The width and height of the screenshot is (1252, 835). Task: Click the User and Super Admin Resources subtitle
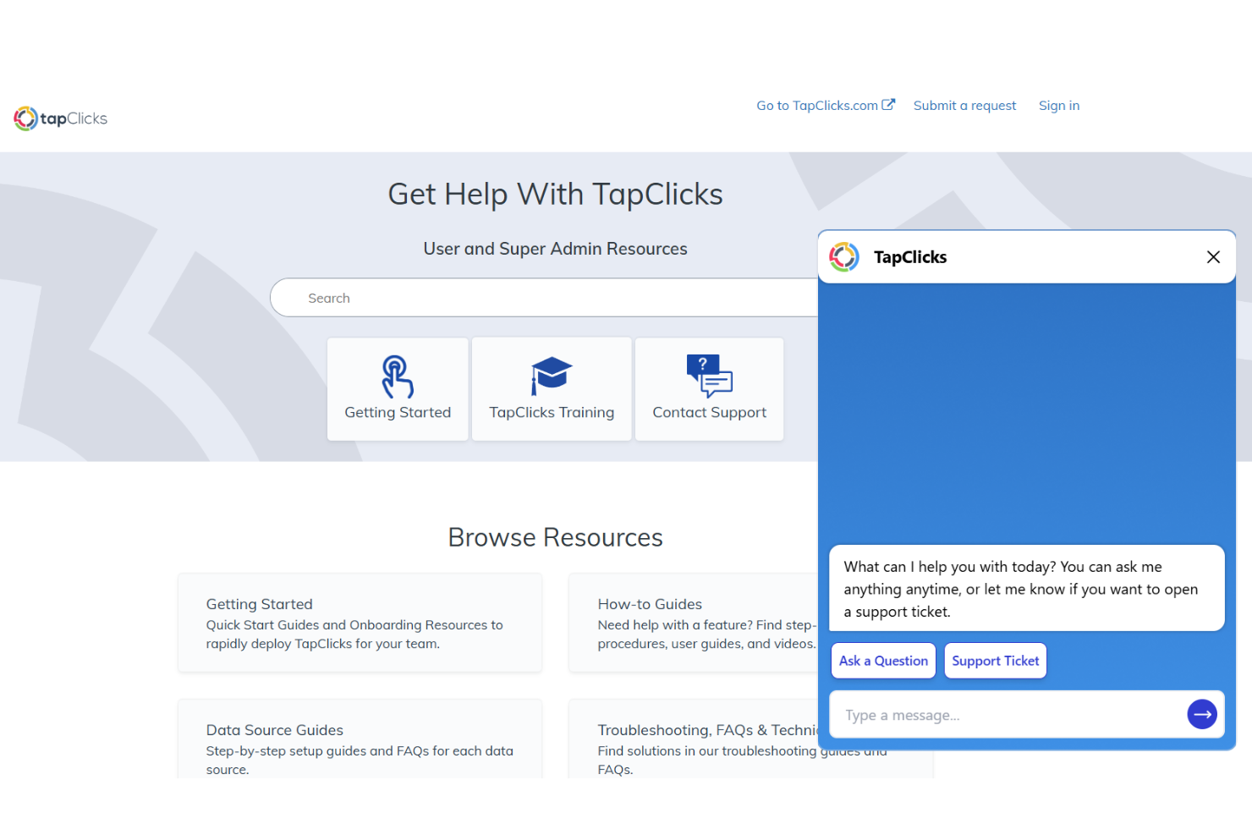555,249
